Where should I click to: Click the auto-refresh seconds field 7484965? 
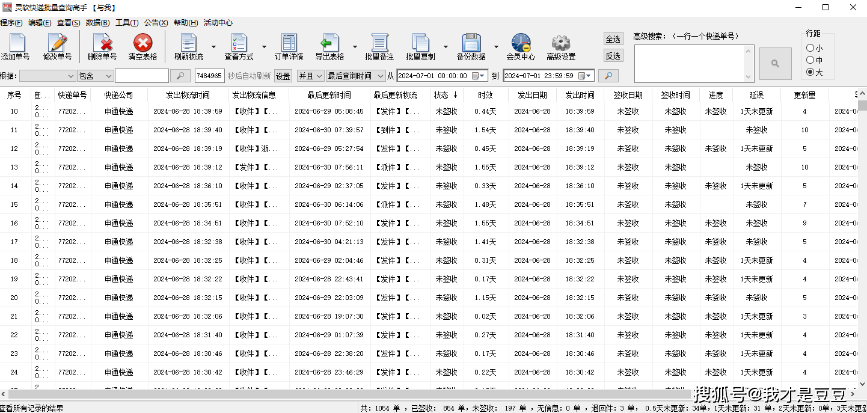209,76
